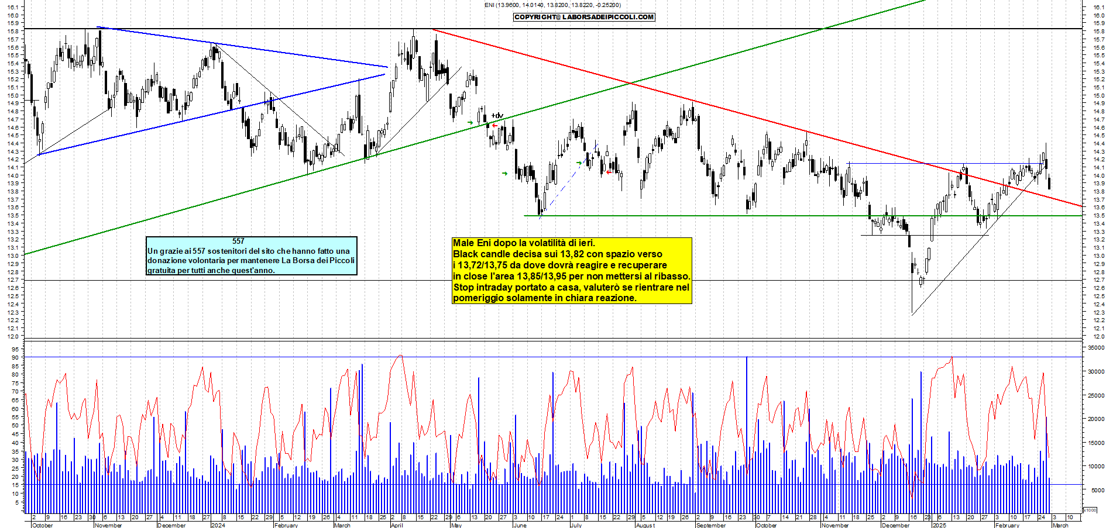Click '16.1' on the left price axis

click(13, 8)
